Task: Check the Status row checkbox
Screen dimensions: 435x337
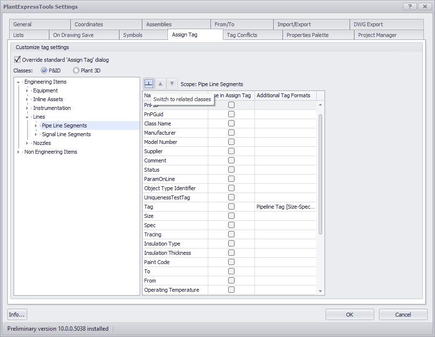Action: (231, 169)
